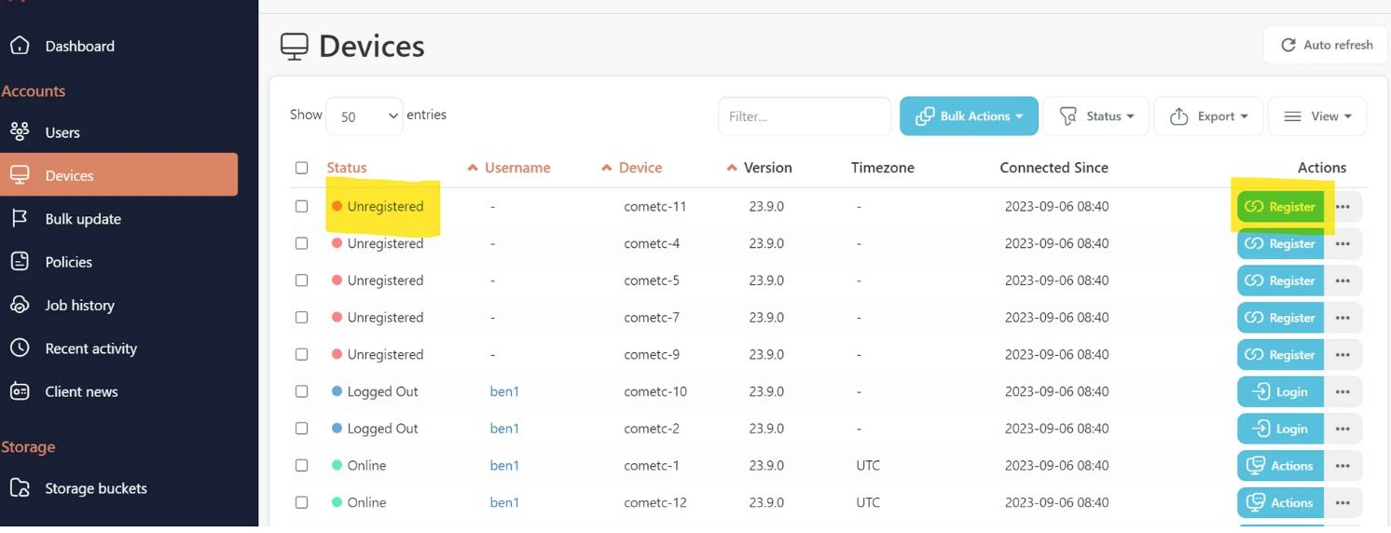Expand the Show entries count dropdown

point(365,116)
